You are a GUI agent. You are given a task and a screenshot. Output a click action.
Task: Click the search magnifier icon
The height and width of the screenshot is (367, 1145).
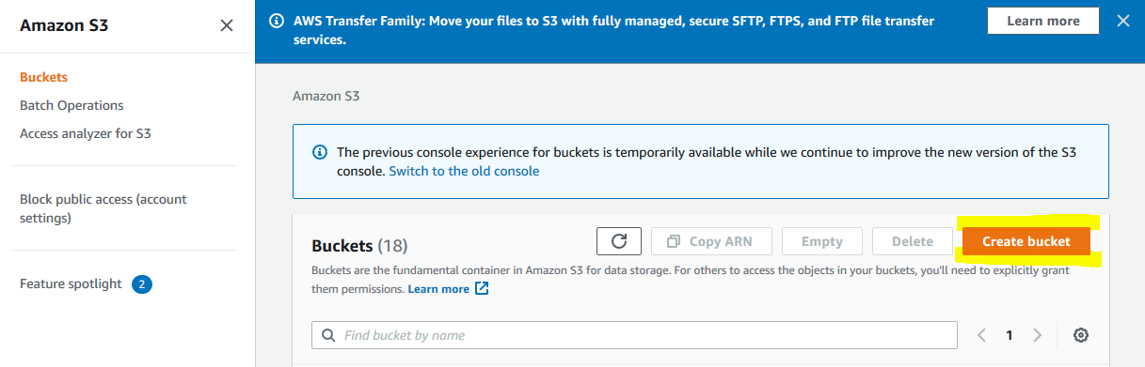(x=329, y=335)
